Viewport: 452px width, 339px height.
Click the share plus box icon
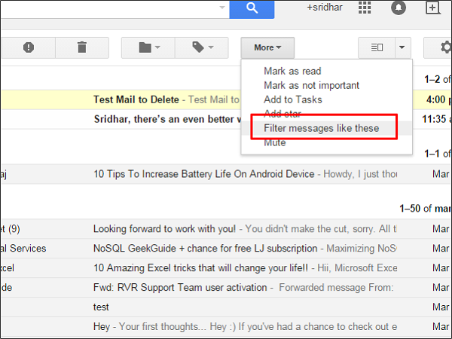coord(433,8)
